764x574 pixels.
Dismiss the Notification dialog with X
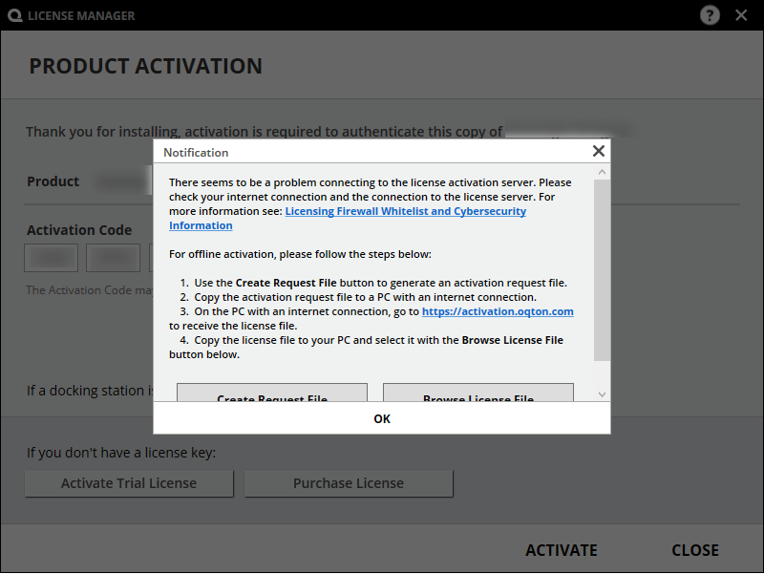pos(599,151)
